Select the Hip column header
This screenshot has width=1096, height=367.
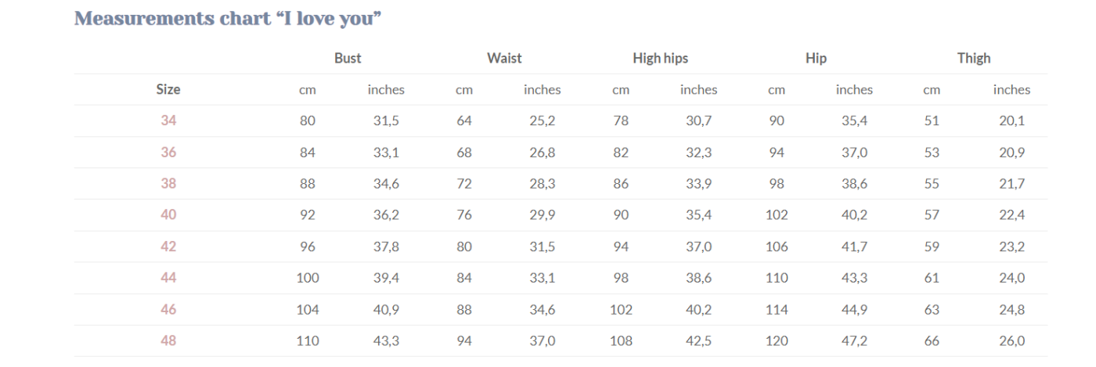(x=816, y=58)
